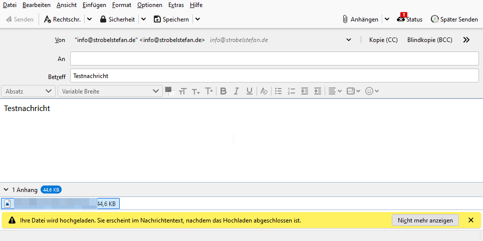Expand the Sicherheit dropdown arrow
The width and height of the screenshot is (483, 241).
(143, 19)
